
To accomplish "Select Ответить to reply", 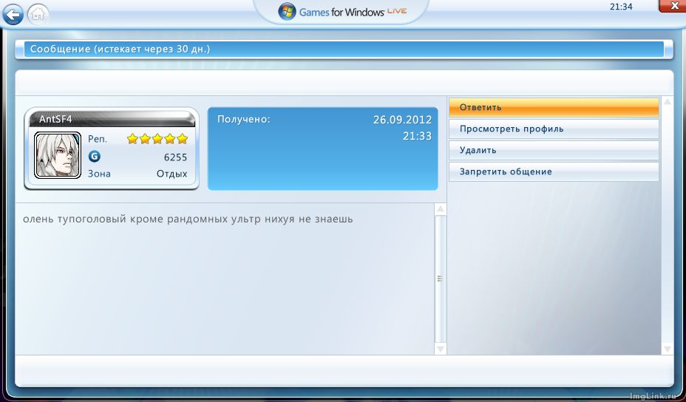I will [x=554, y=107].
